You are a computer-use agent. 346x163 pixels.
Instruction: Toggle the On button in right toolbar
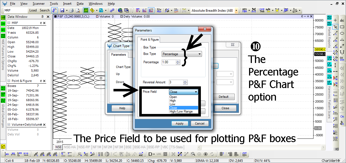click(x=342, y=116)
